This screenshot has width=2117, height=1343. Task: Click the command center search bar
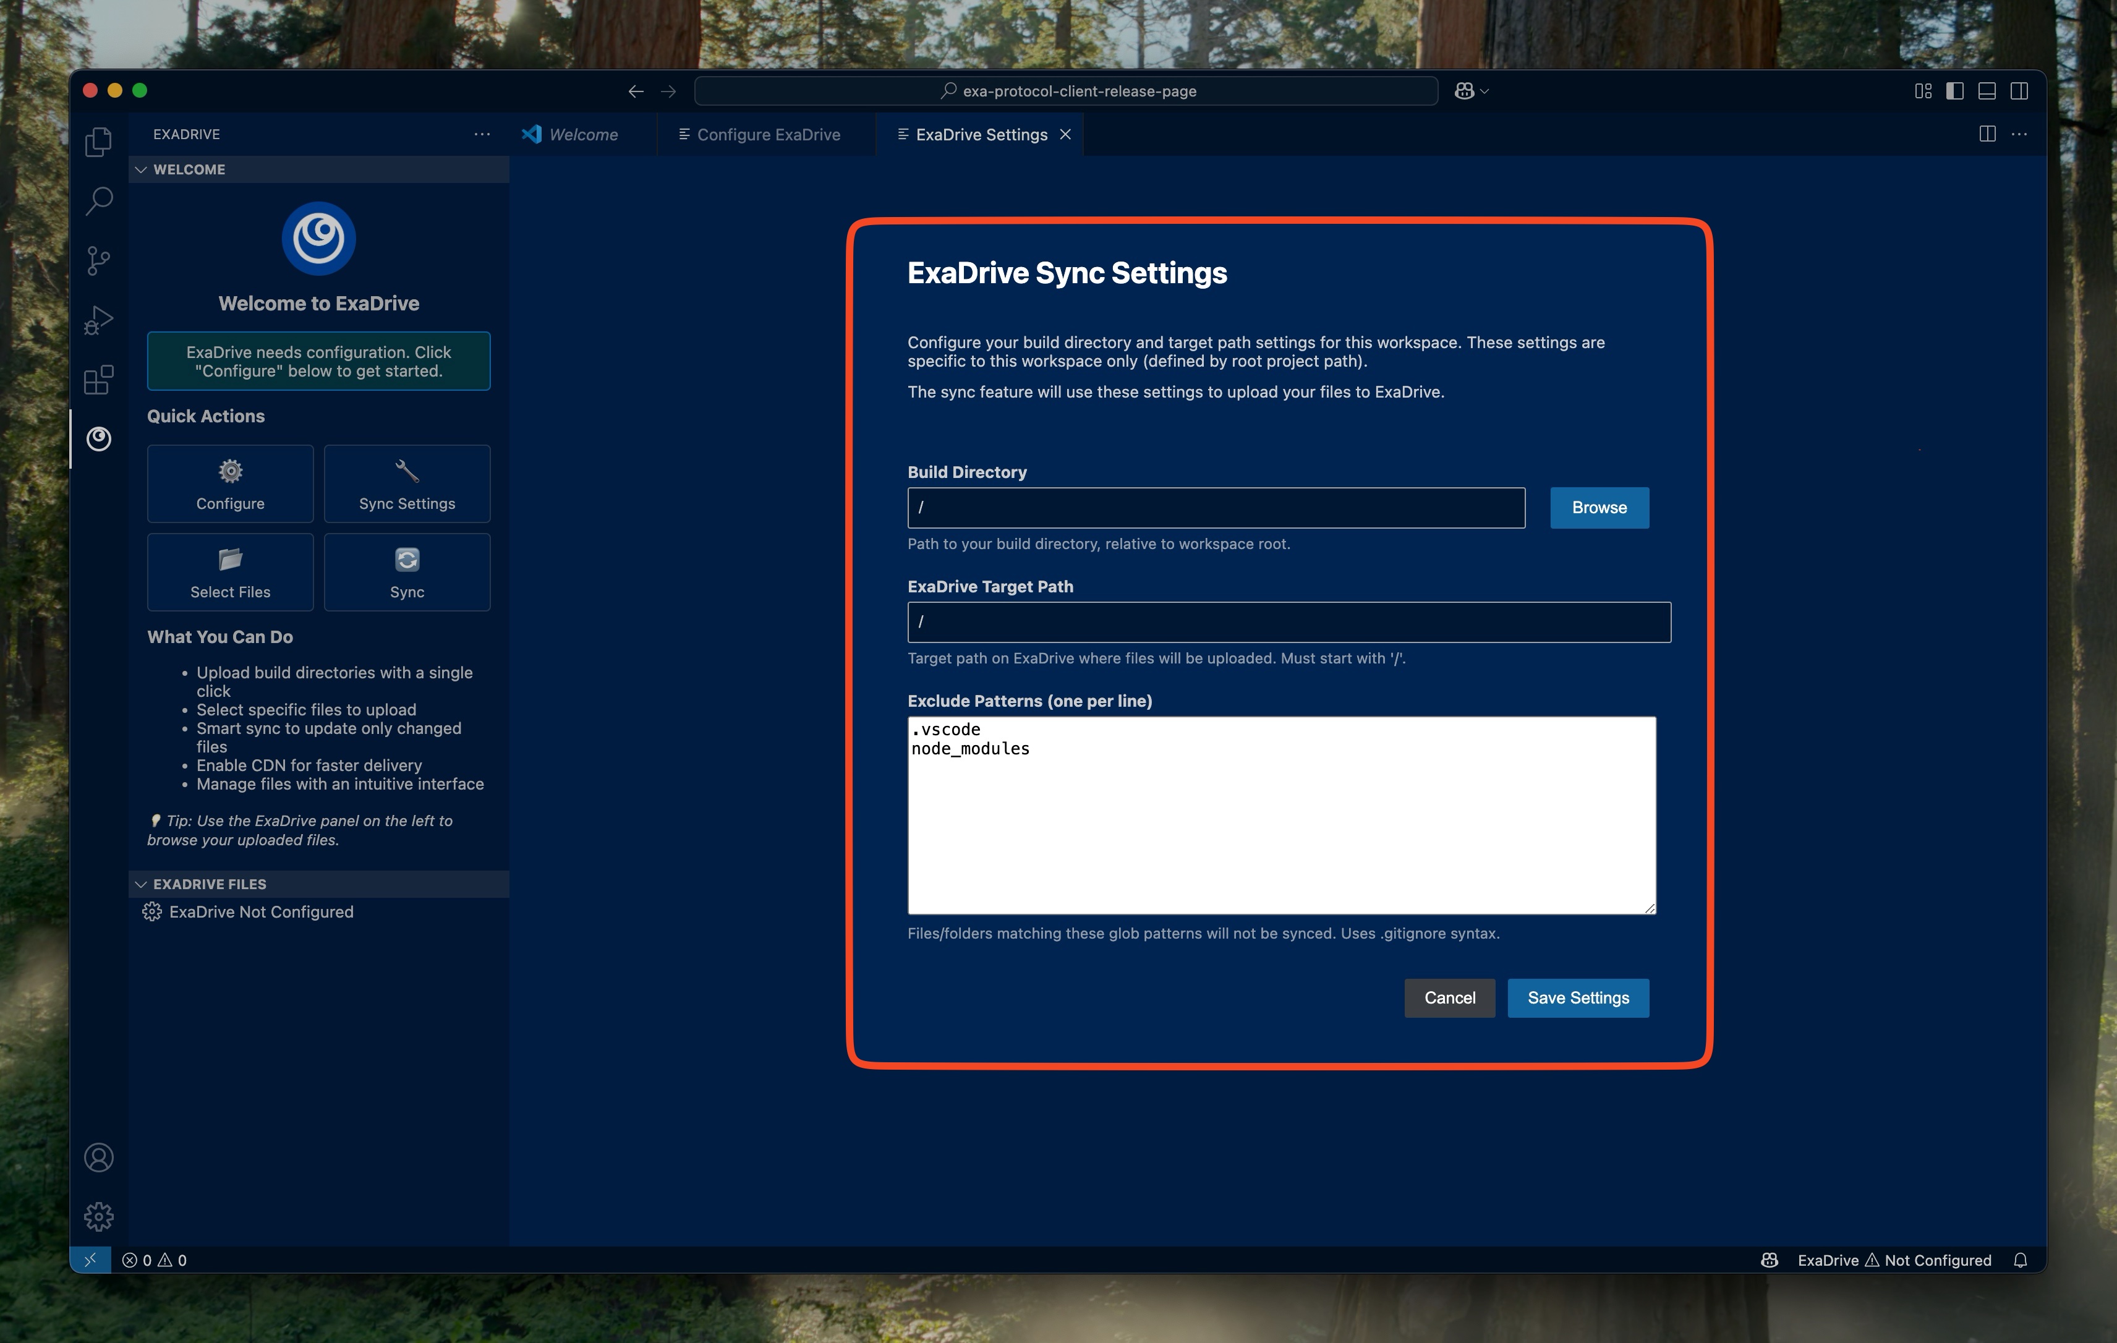[1067, 92]
